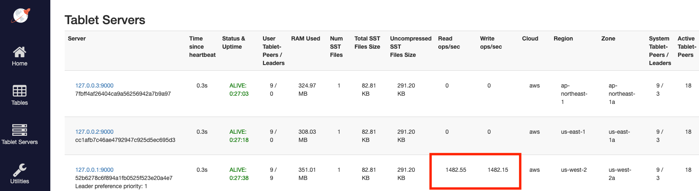
Task: Click the Tablet Servers page heading
Action: (x=105, y=20)
